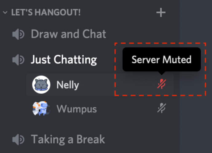Collapse the LET'S HANGOUT! category chevron

(x=5, y=13)
